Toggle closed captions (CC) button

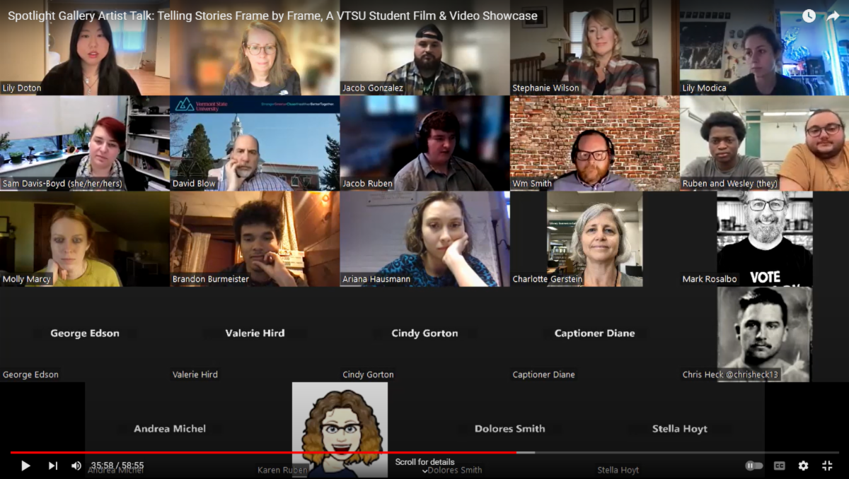pyautogui.click(x=779, y=466)
